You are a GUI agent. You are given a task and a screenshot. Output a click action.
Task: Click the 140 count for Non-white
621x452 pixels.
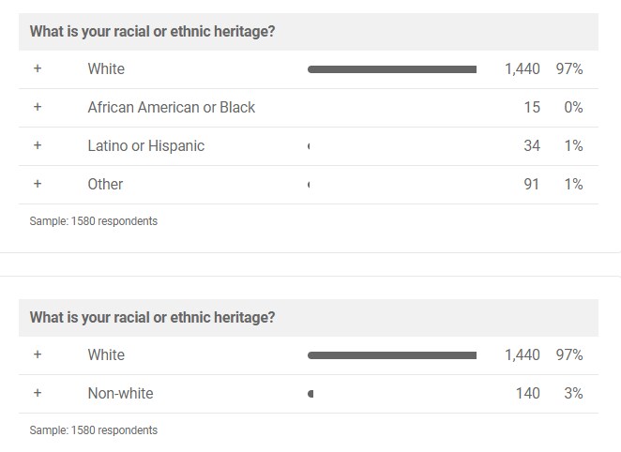[x=528, y=393]
